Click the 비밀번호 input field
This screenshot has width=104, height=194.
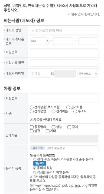point(64,52)
